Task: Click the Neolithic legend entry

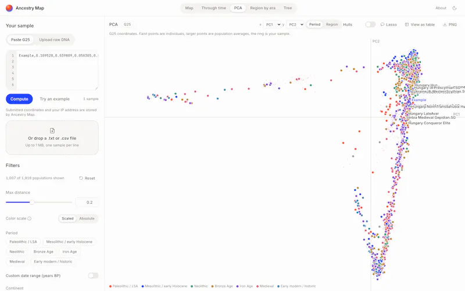Action: click(x=199, y=286)
